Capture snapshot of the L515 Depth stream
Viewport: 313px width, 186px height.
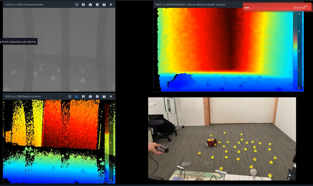[x=90, y=97]
